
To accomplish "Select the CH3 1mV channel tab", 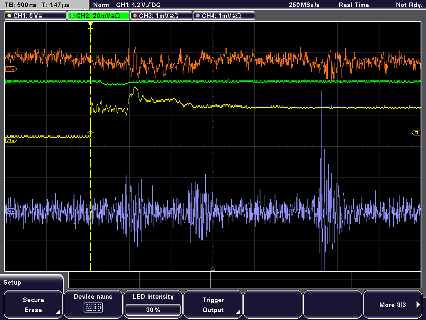I will coord(161,16).
